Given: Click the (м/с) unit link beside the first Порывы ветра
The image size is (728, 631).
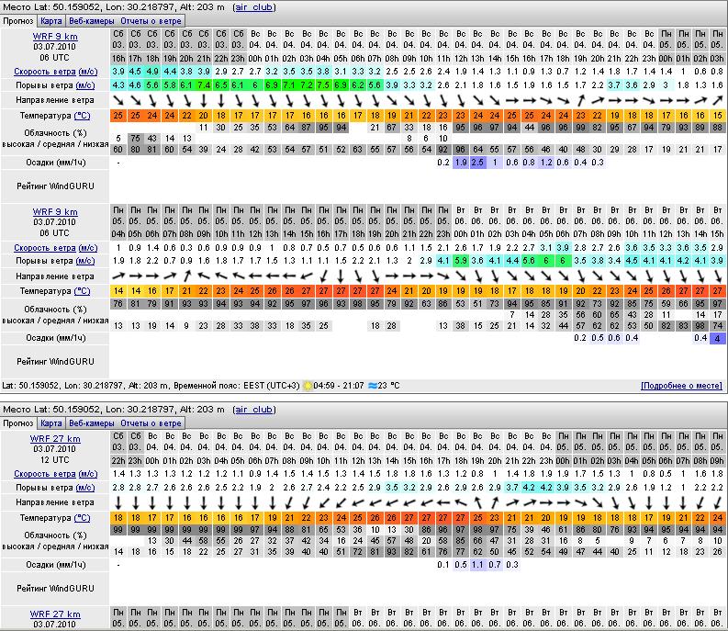Looking at the screenshot, I should [85, 85].
